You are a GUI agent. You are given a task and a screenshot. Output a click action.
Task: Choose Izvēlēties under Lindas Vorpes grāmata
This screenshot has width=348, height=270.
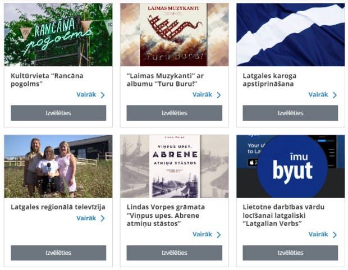point(175,253)
